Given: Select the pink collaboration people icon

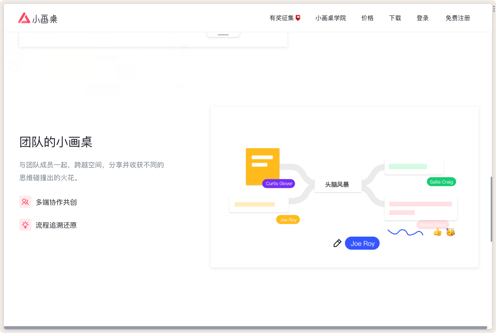Looking at the screenshot, I should [25, 202].
